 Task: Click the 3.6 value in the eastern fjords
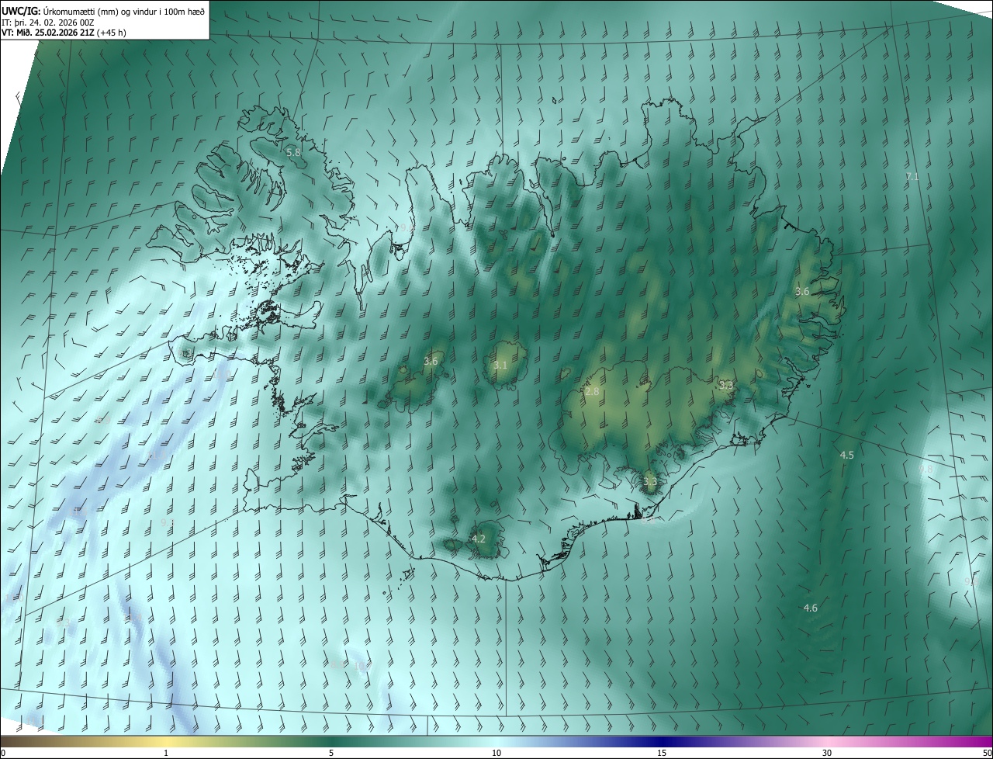pos(802,292)
